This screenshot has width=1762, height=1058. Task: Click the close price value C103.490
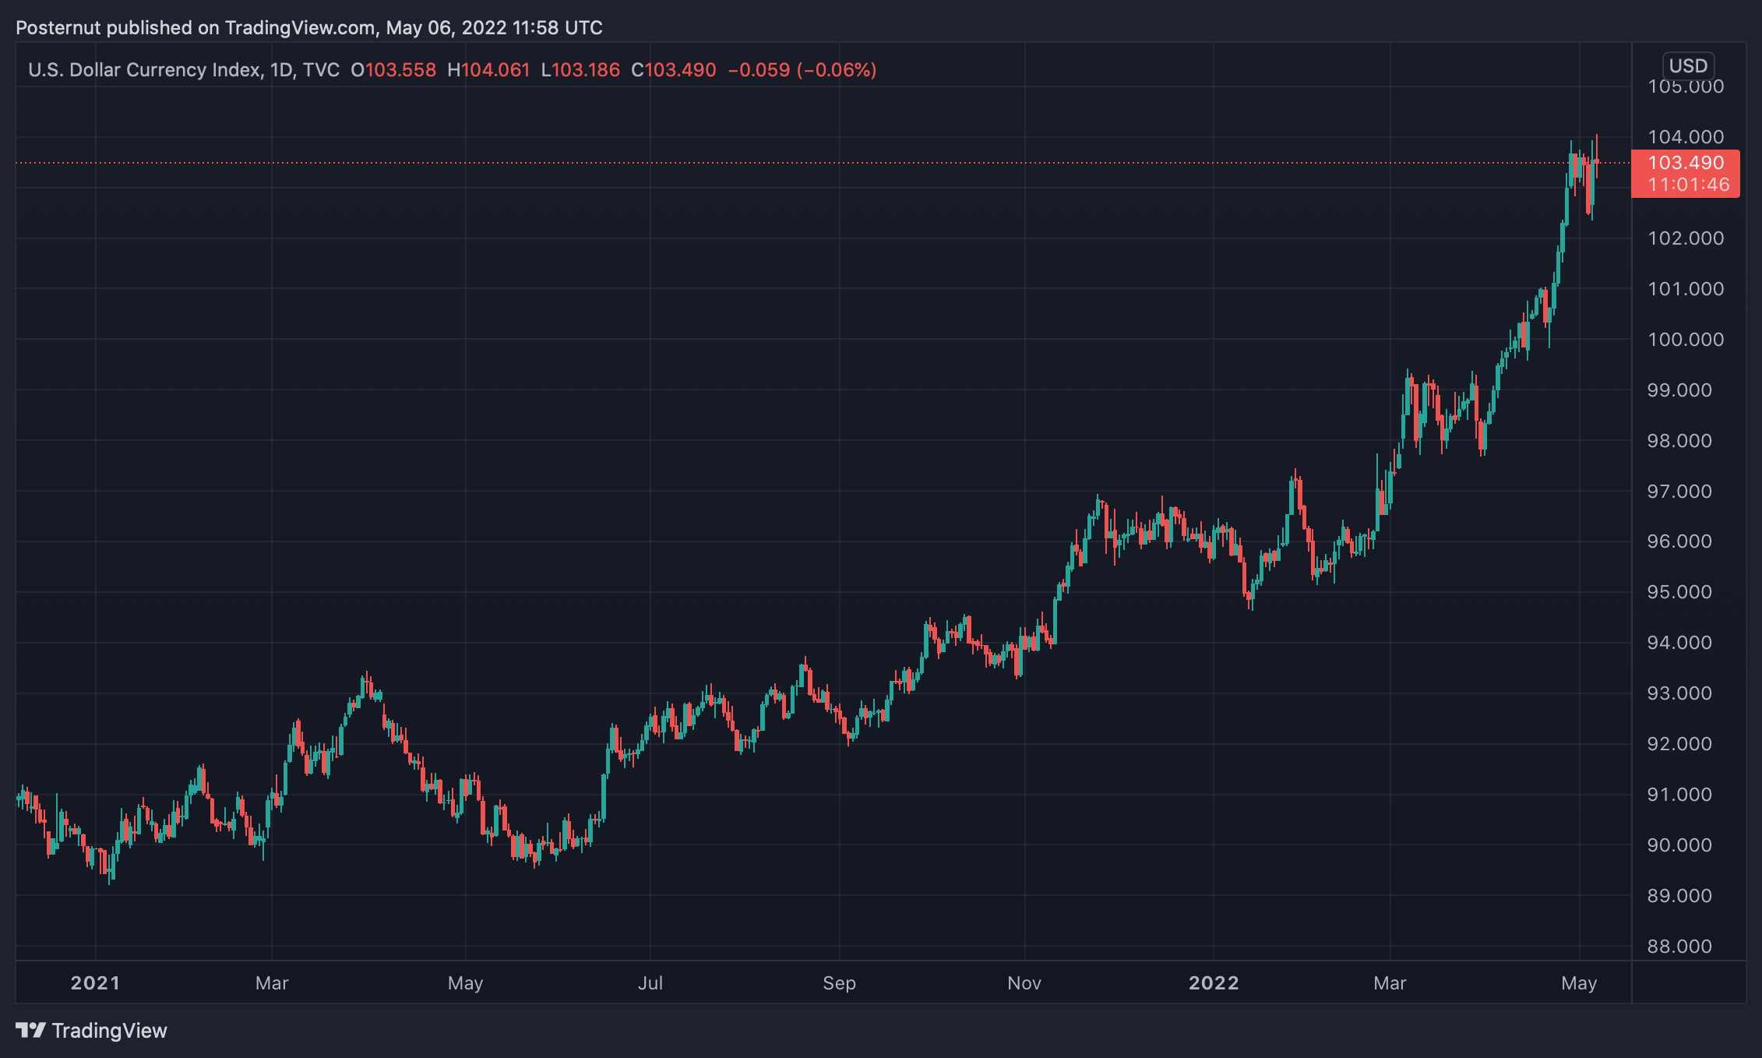674,70
